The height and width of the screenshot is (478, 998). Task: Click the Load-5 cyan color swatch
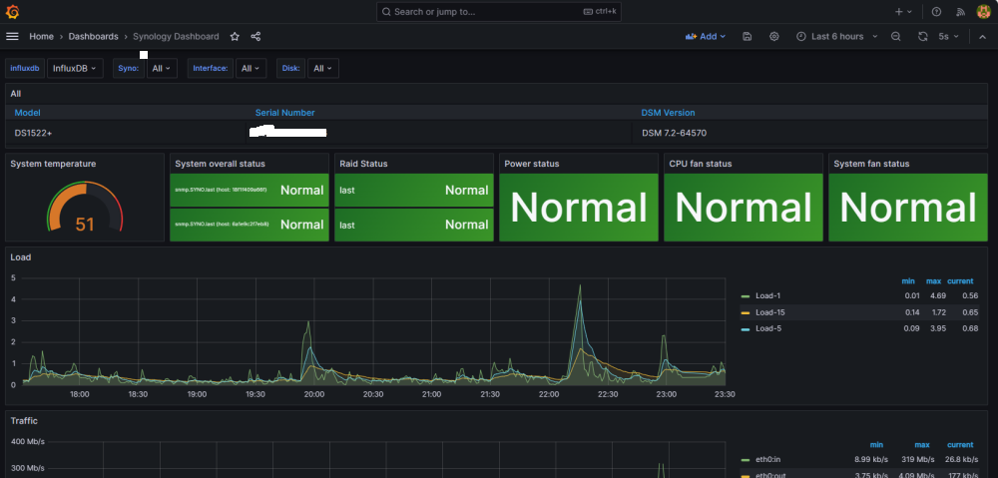pyautogui.click(x=746, y=328)
